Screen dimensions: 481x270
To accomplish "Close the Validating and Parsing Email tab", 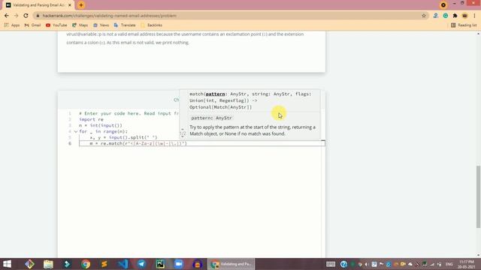I will click(70, 5).
